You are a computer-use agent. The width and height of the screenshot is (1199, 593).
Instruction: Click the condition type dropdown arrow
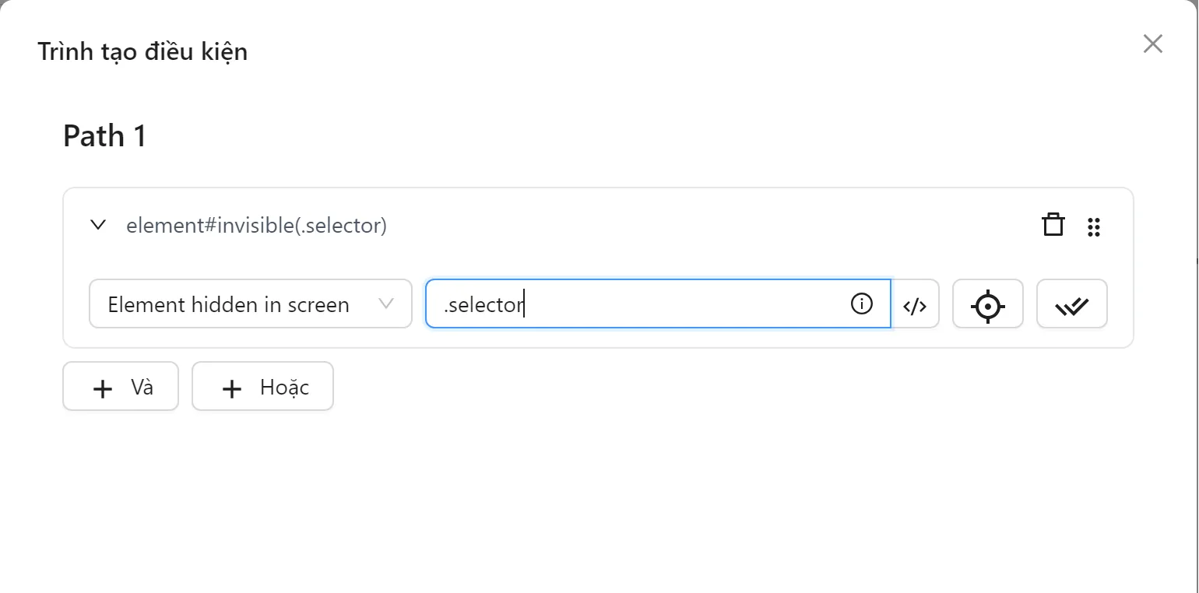point(385,304)
